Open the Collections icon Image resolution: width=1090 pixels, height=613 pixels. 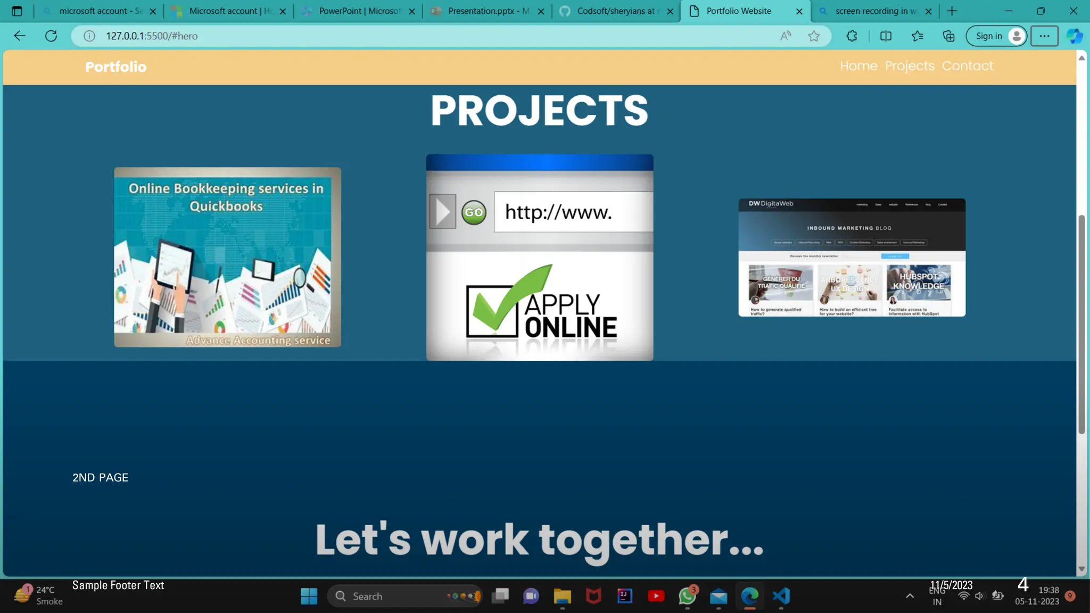pyautogui.click(x=948, y=36)
